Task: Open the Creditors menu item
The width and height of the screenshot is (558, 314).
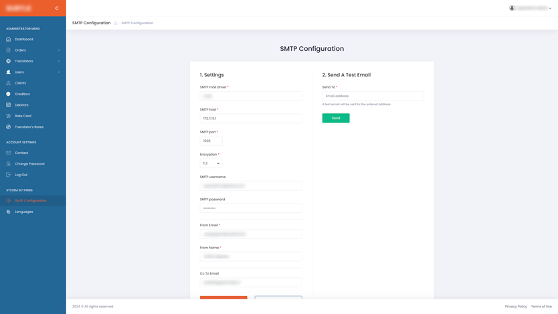Action: click(x=22, y=94)
